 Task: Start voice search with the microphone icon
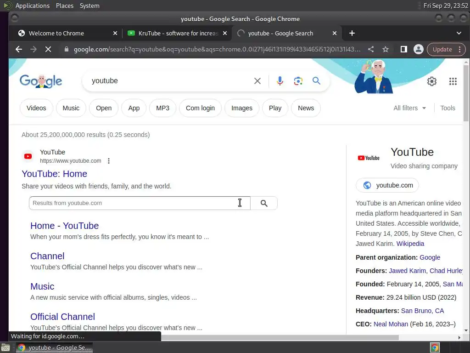(x=280, y=81)
